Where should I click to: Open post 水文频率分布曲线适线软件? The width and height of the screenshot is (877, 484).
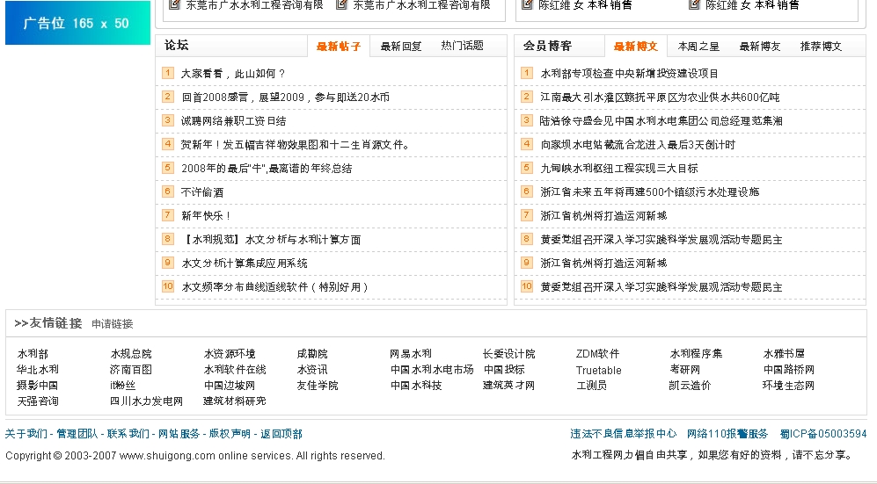click(x=274, y=287)
